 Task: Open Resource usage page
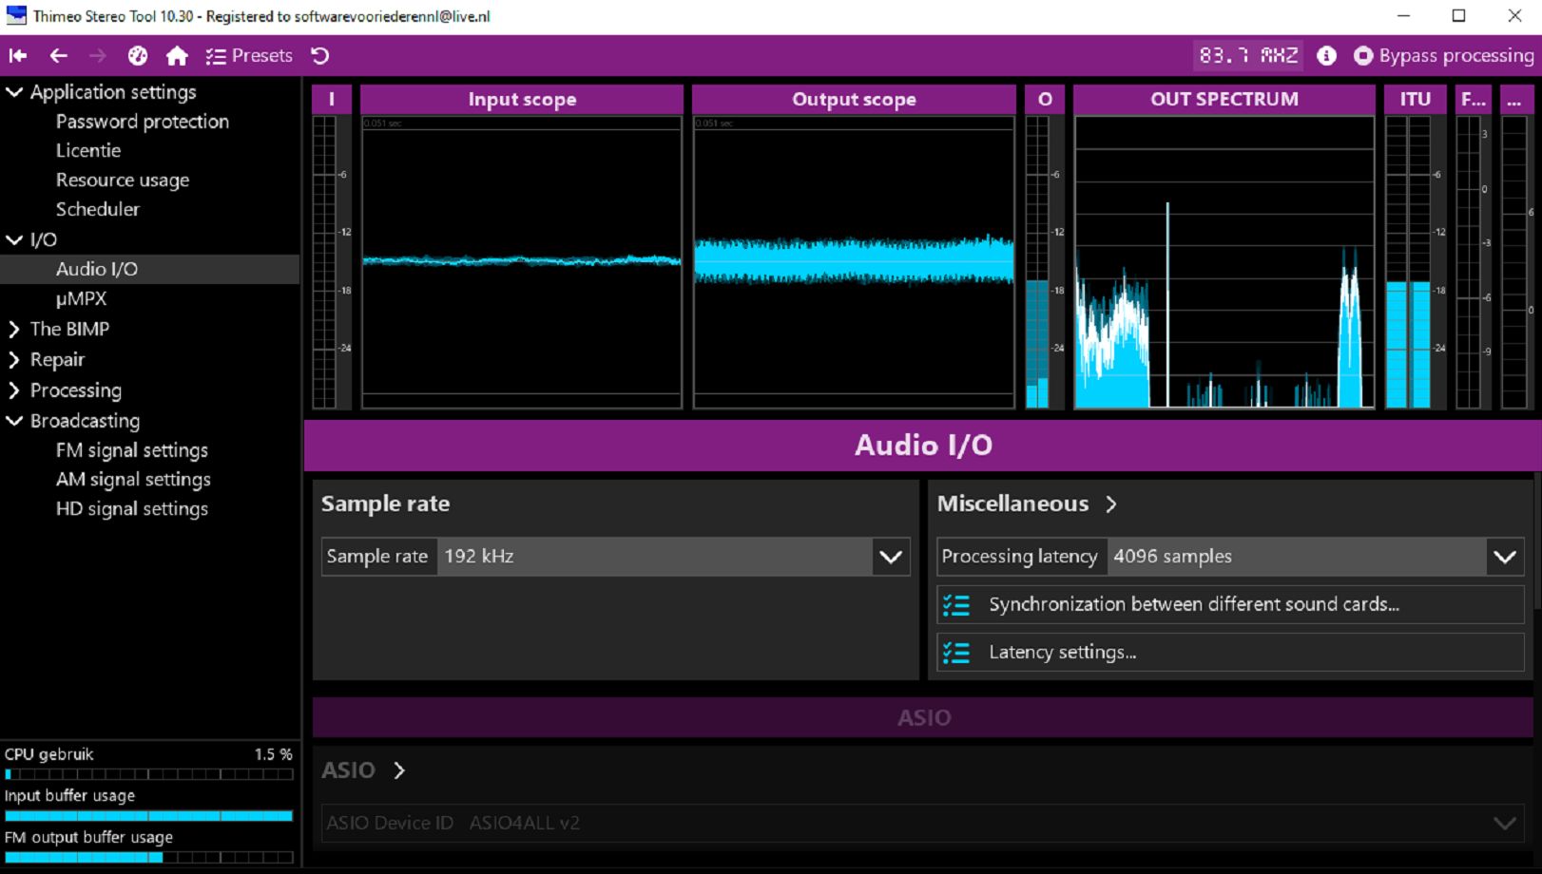123,180
